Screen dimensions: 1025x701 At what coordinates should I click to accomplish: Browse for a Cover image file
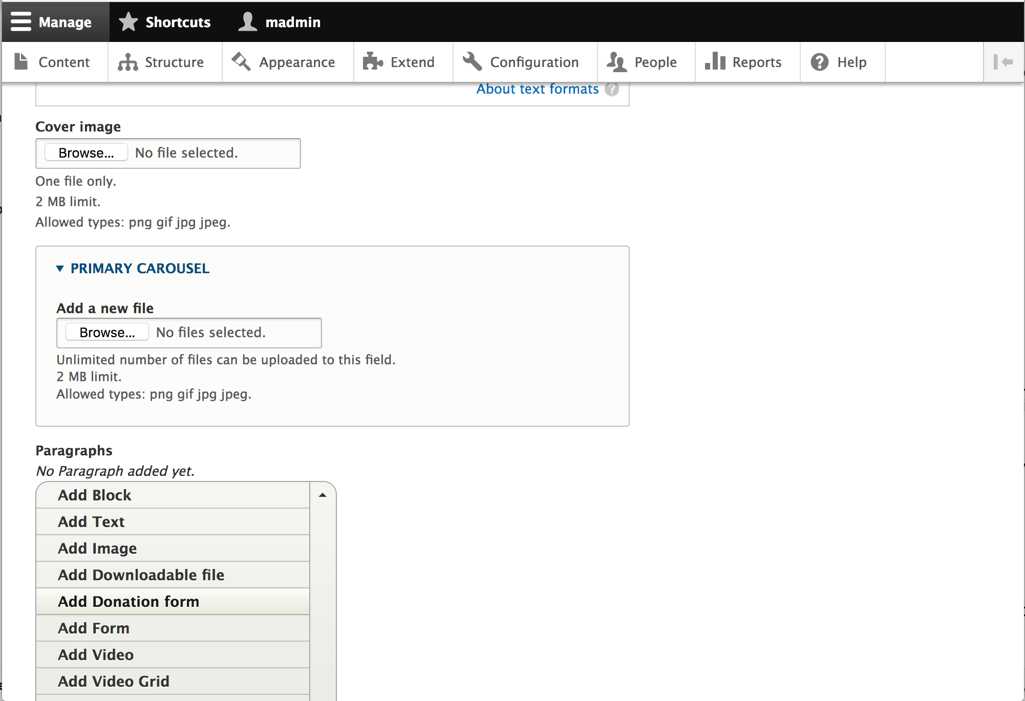[x=86, y=152]
